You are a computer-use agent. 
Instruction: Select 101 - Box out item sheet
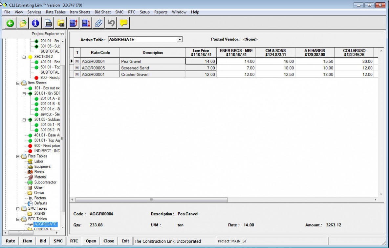tap(47, 88)
